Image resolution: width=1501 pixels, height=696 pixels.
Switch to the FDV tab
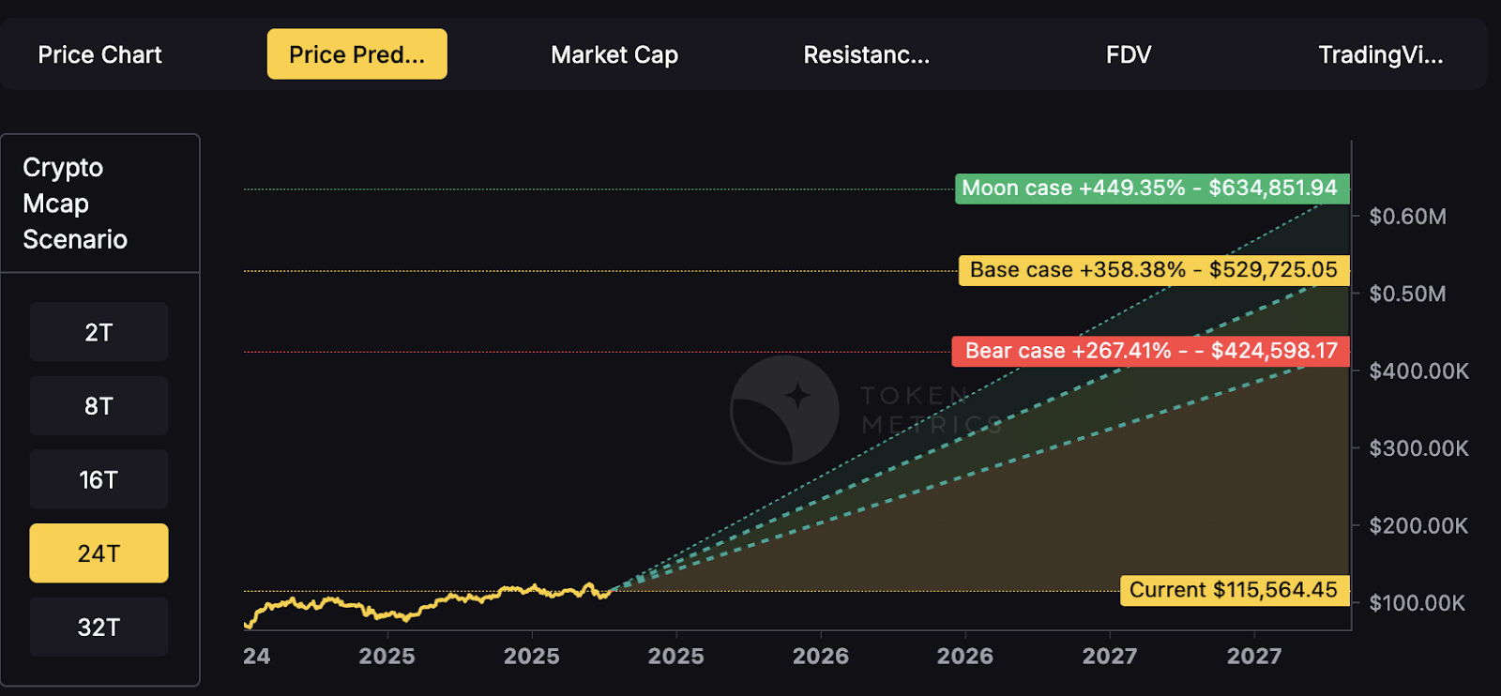tap(1129, 54)
